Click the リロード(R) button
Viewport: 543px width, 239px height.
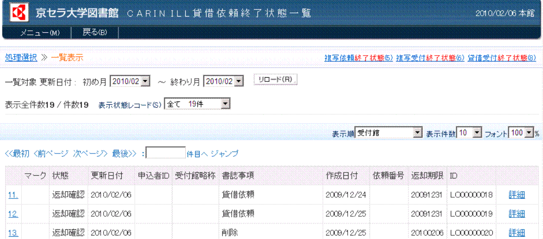276,80
